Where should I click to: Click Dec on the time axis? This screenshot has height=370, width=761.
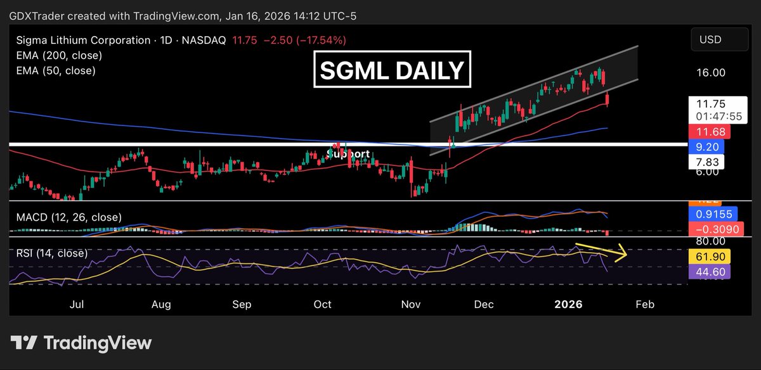pos(484,304)
